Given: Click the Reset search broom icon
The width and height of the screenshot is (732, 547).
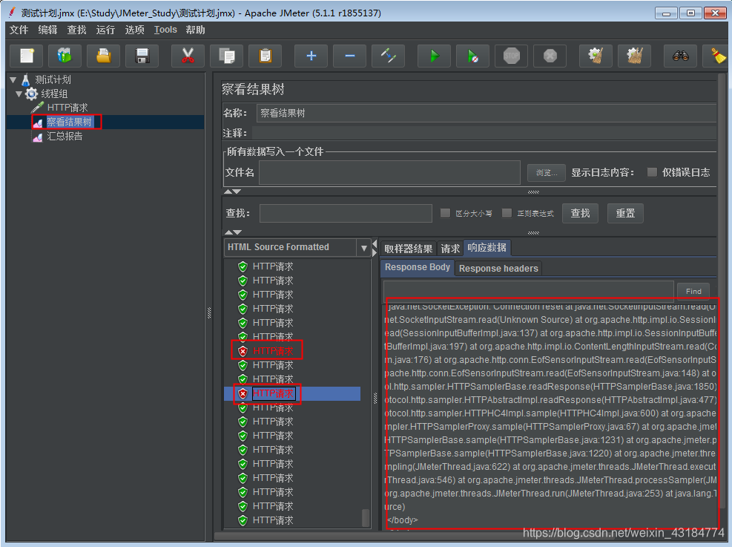Looking at the screenshot, I should [x=717, y=56].
